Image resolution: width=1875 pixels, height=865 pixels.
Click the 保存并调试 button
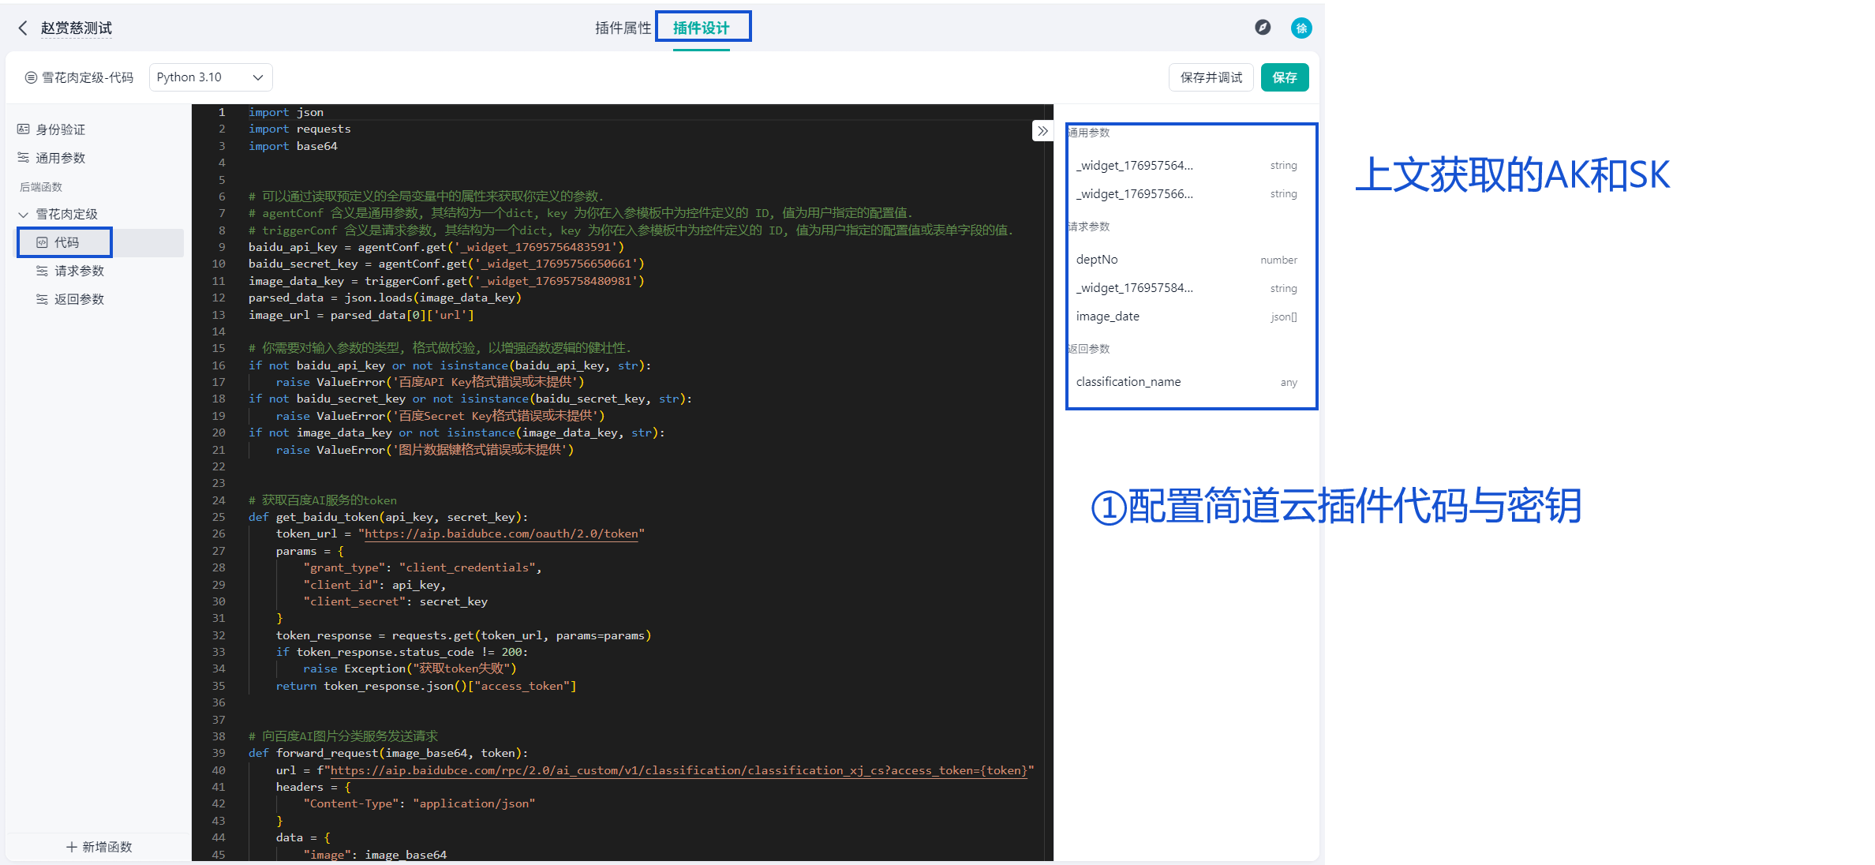pyautogui.click(x=1211, y=77)
